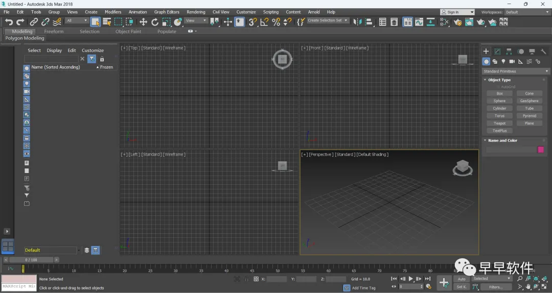Click the Undo arrow in the main toolbar
This screenshot has height=293, width=552.
pyautogui.click(x=9, y=22)
